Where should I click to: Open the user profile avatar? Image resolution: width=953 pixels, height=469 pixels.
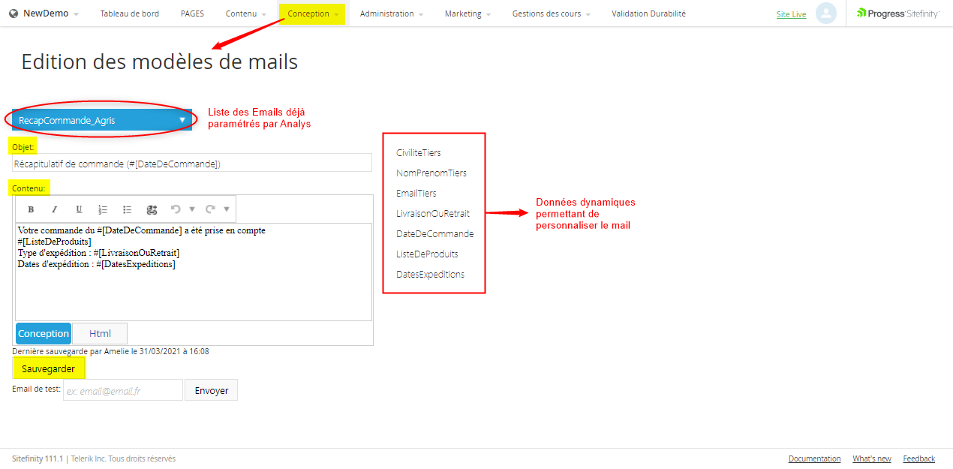coord(825,14)
